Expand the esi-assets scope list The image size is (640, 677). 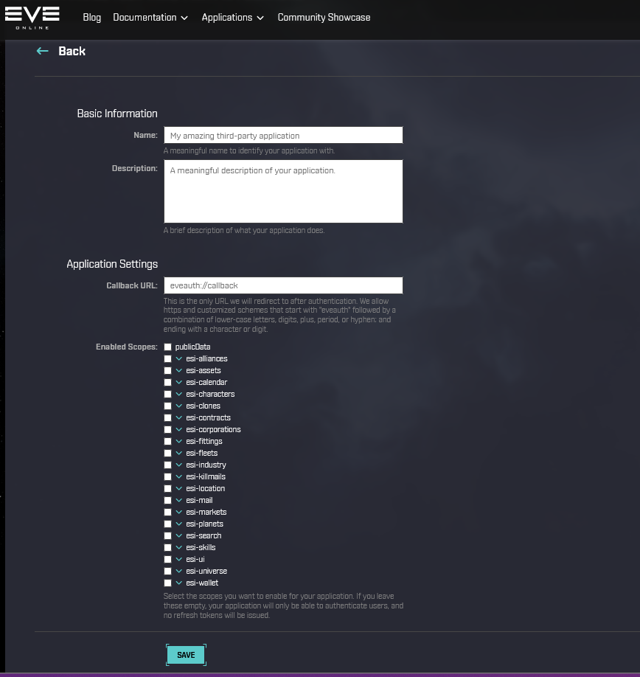coord(179,371)
